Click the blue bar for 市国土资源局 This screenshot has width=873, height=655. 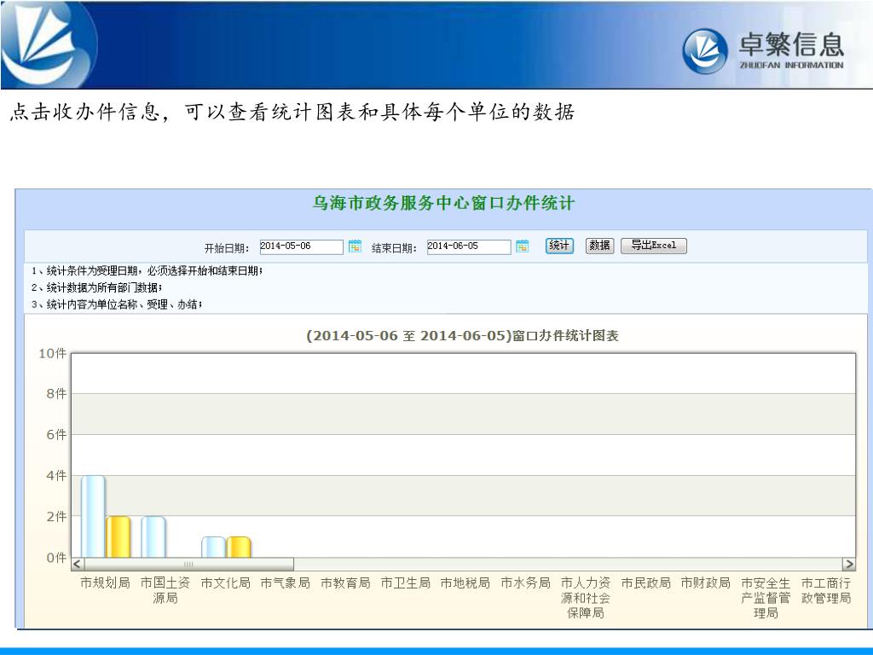153,537
